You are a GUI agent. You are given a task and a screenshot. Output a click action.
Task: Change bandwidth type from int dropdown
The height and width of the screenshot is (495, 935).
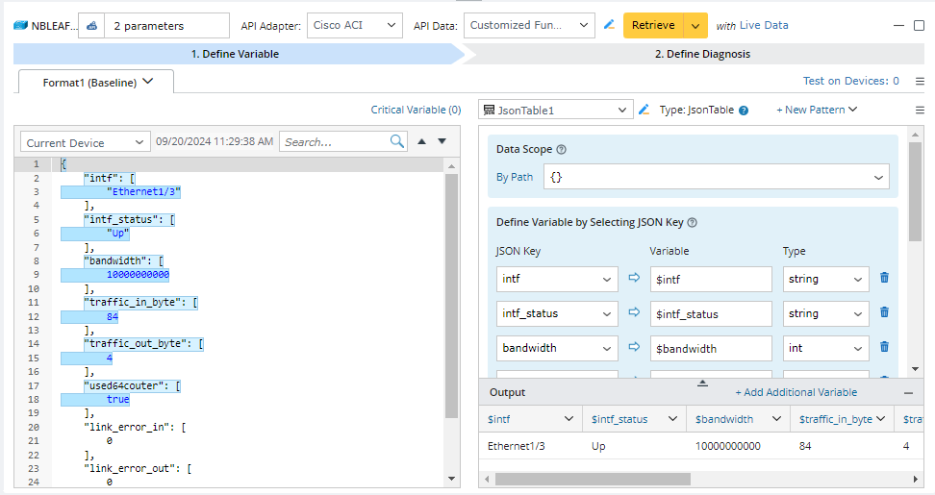pos(825,348)
